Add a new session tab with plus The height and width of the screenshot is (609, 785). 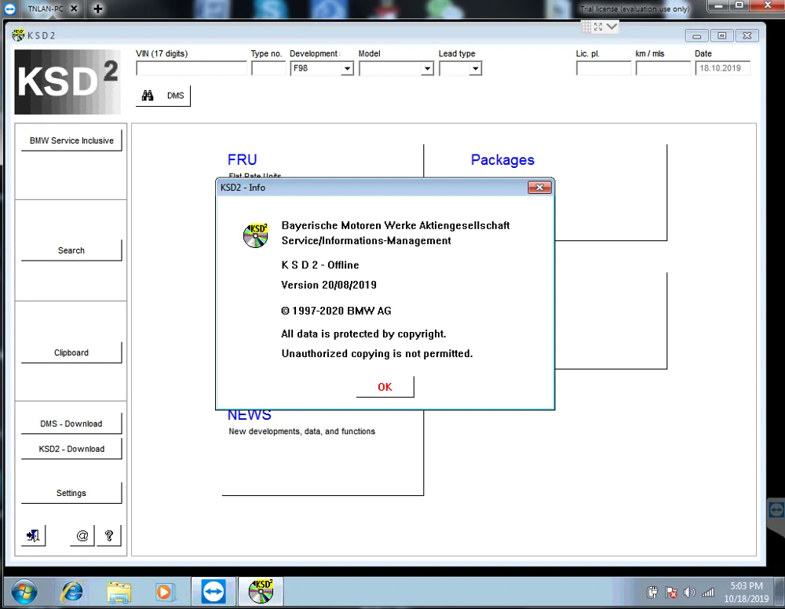97,9
